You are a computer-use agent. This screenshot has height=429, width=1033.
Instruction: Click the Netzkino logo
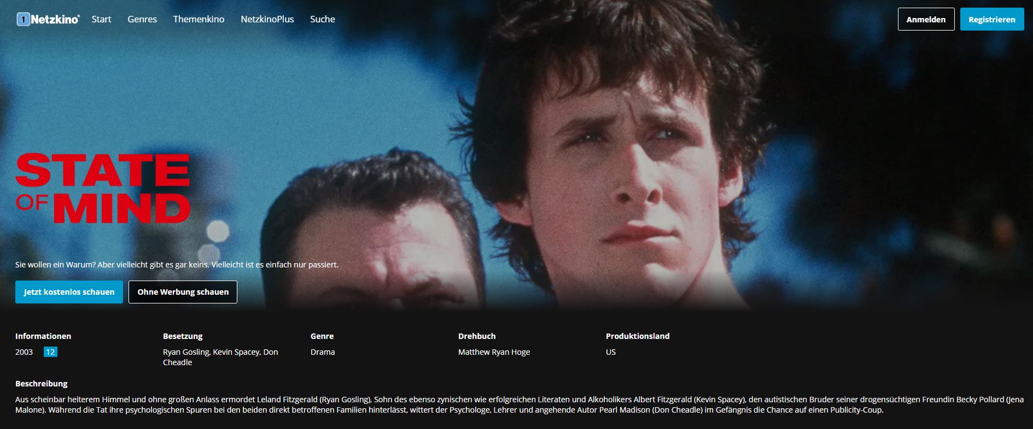click(x=48, y=19)
